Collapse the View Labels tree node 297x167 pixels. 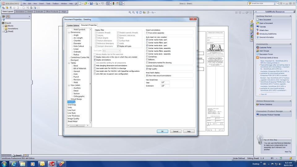[69, 85]
